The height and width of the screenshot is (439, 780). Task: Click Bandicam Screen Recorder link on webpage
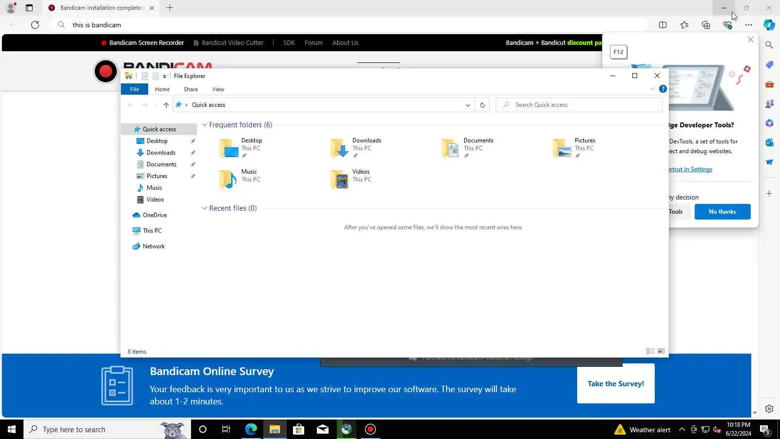[142, 43]
